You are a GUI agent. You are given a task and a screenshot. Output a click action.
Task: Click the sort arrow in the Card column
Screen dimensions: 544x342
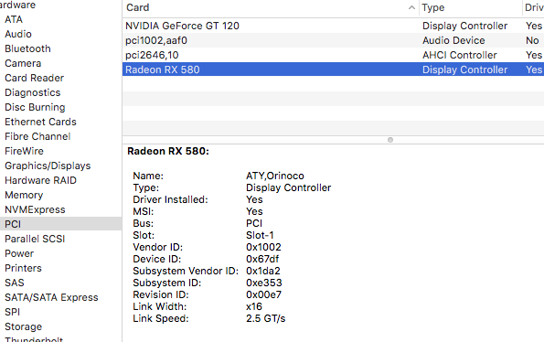(411, 7)
